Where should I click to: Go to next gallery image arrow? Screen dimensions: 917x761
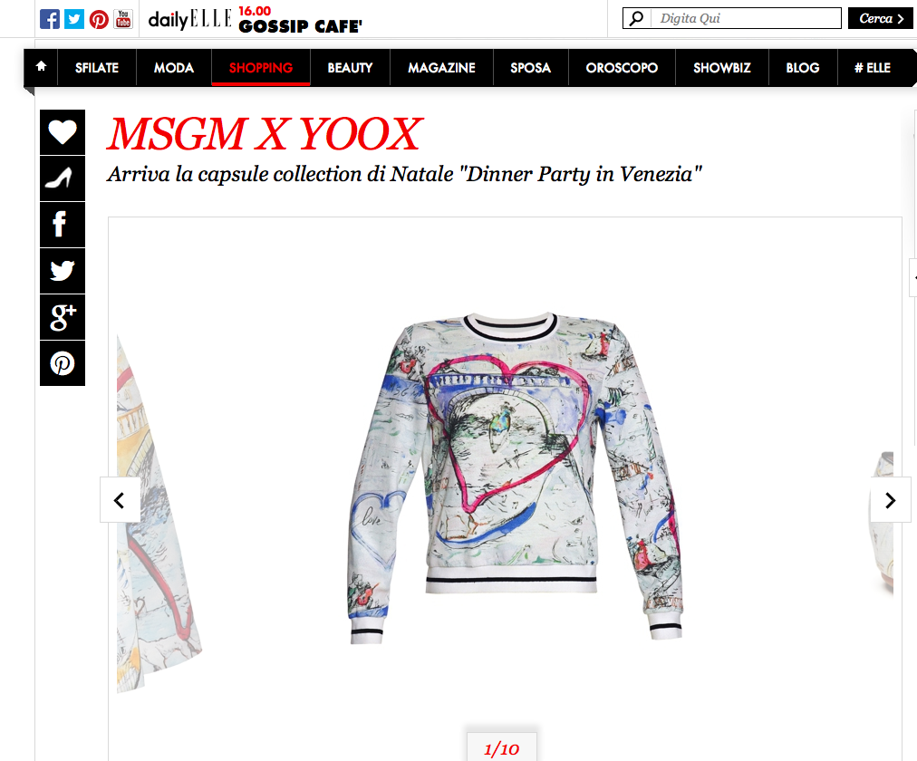890,500
